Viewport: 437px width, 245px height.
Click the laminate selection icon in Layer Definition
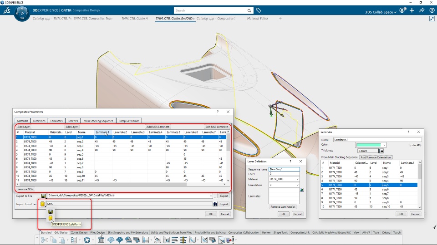(302, 190)
